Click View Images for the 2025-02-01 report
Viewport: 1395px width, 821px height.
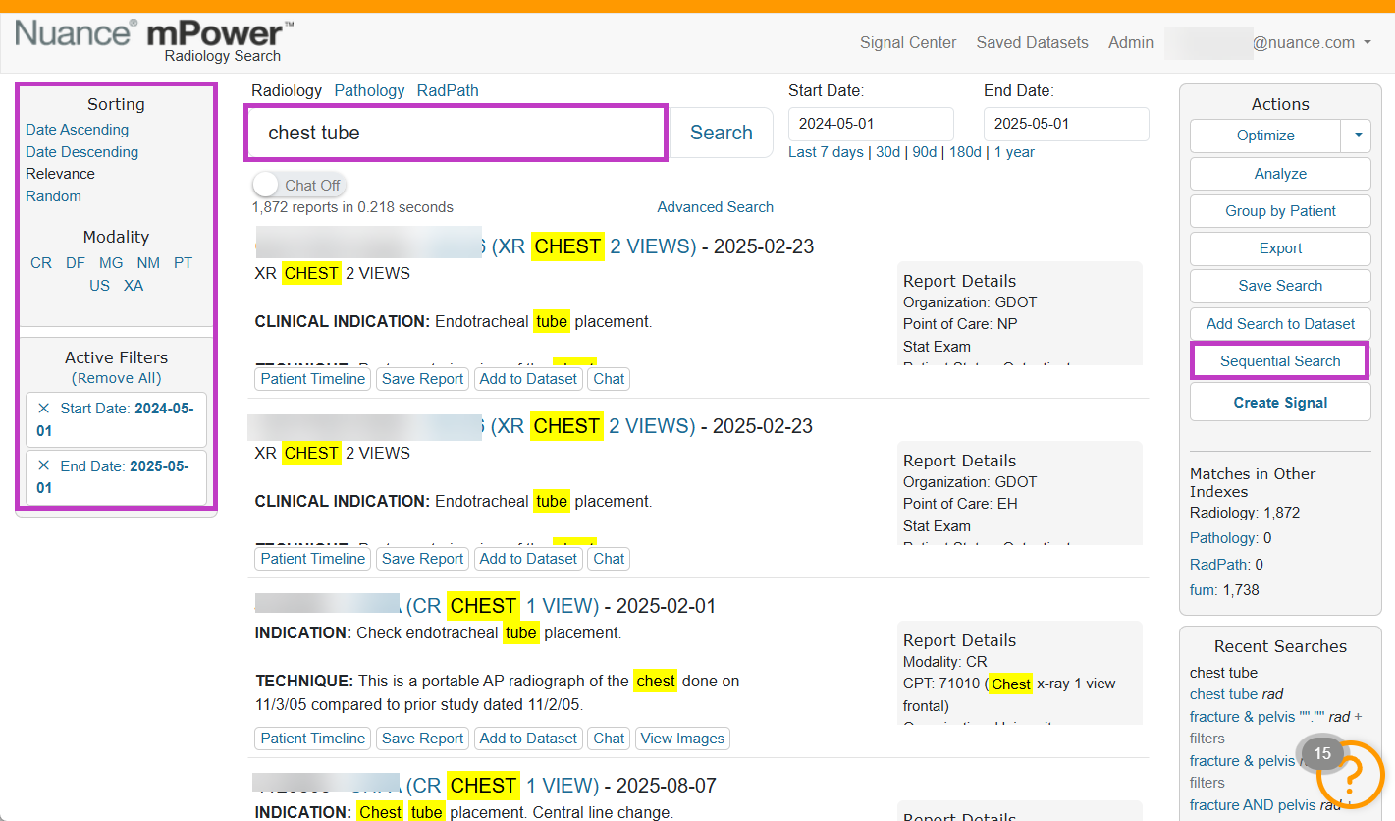[x=682, y=739]
